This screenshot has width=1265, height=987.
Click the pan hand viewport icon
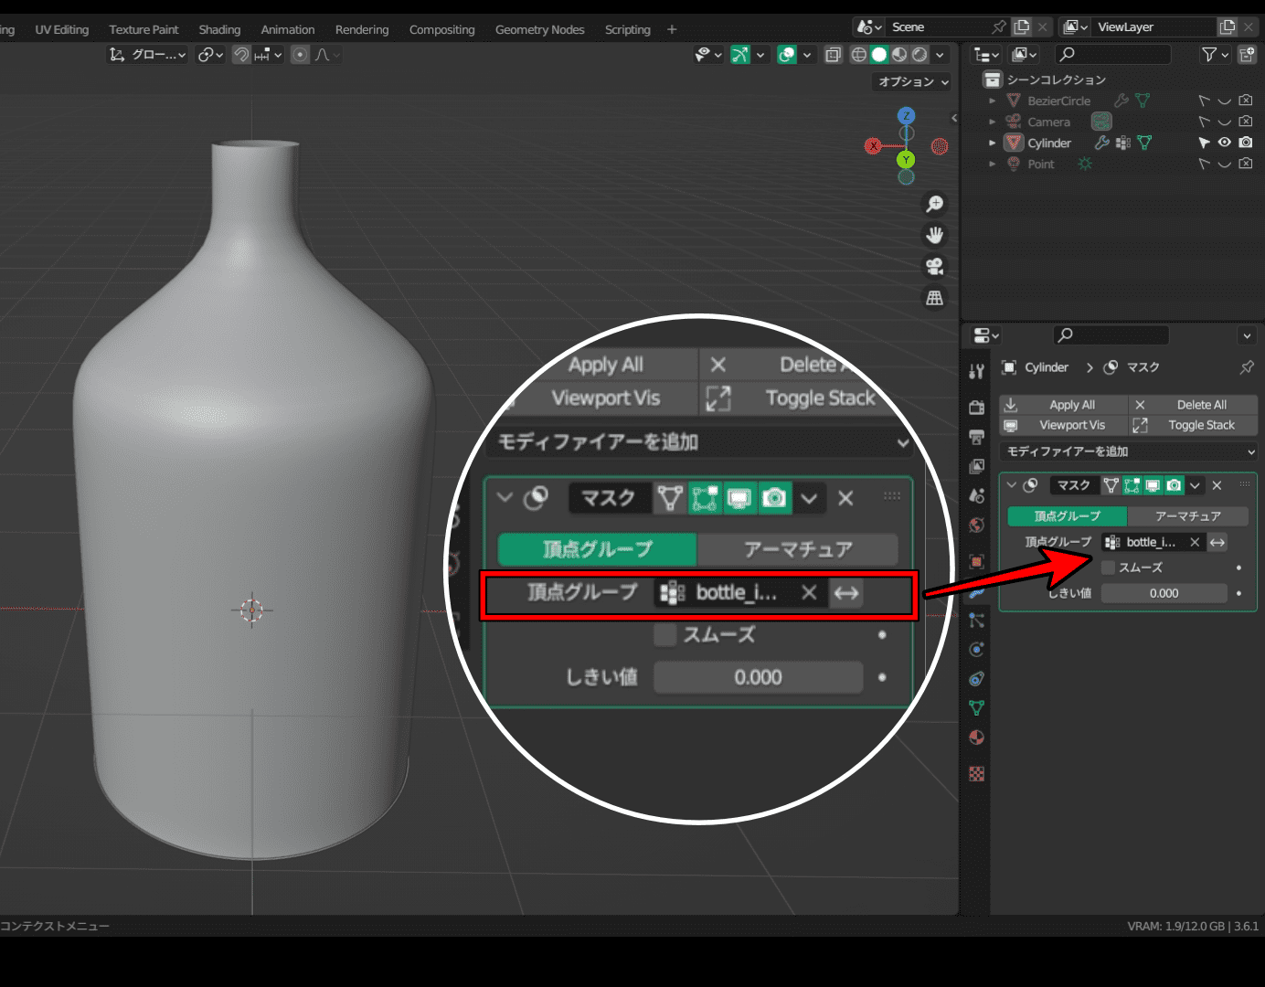934,235
